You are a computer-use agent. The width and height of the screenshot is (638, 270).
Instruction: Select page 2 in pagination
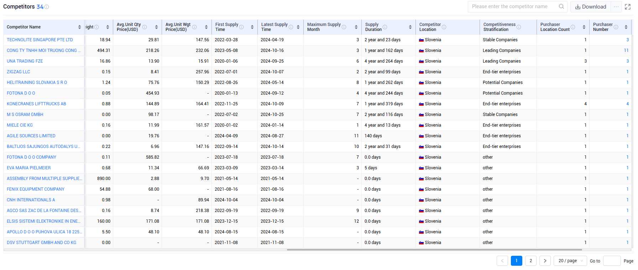click(x=531, y=261)
